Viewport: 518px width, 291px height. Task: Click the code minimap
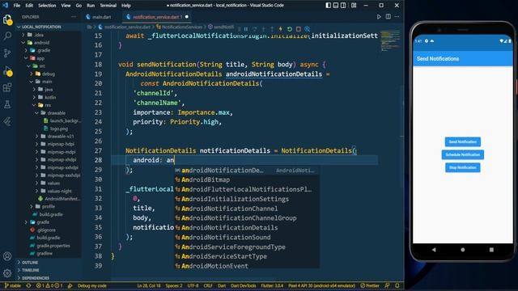pos(390,41)
